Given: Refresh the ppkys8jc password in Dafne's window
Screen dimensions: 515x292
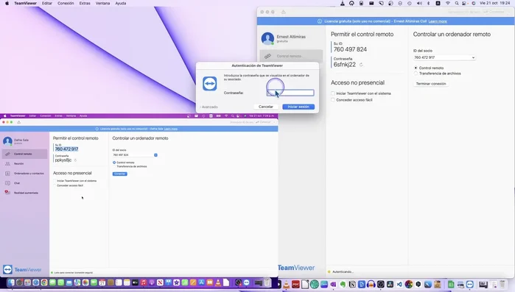Looking at the screenshot, I should [75, 160].
